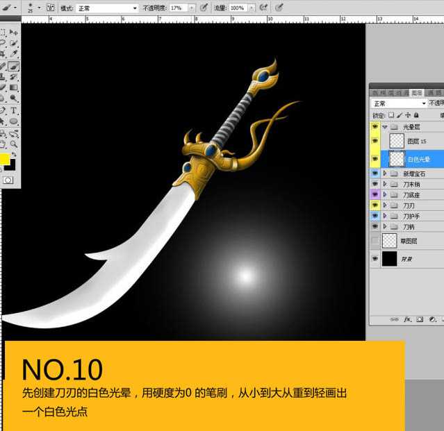Viewport: 444px width, 431px height.
Task: Lock transparent pixels in layers panel
Action: (391, 115)
